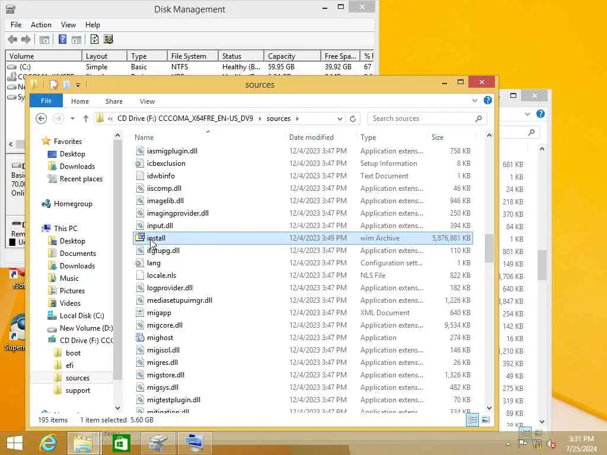
Task: Open Videos folder under This PC
Action: [70, 303]
